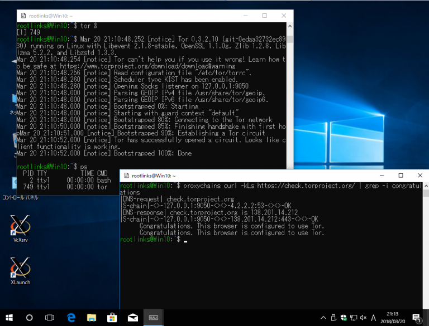
Task: Click the 'Starting with guard context' line
Action: tap(127, 113)
